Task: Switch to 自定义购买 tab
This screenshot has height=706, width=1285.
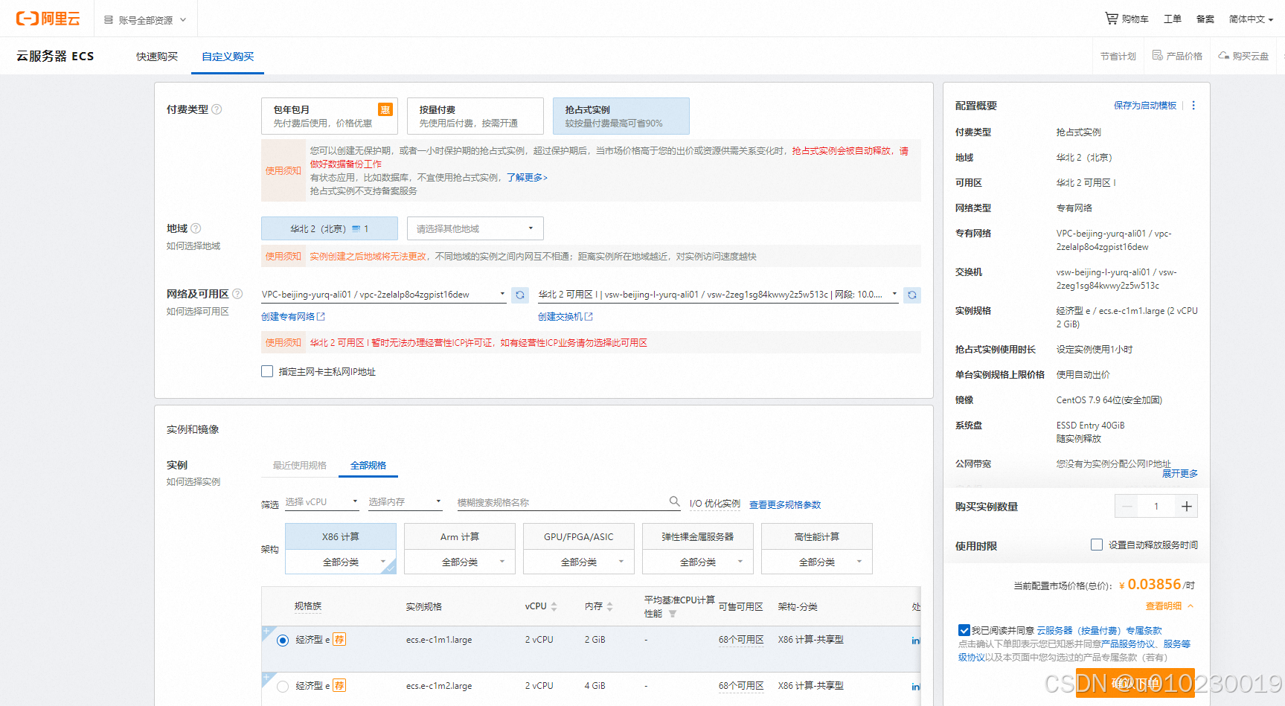Action: [228, 57]
